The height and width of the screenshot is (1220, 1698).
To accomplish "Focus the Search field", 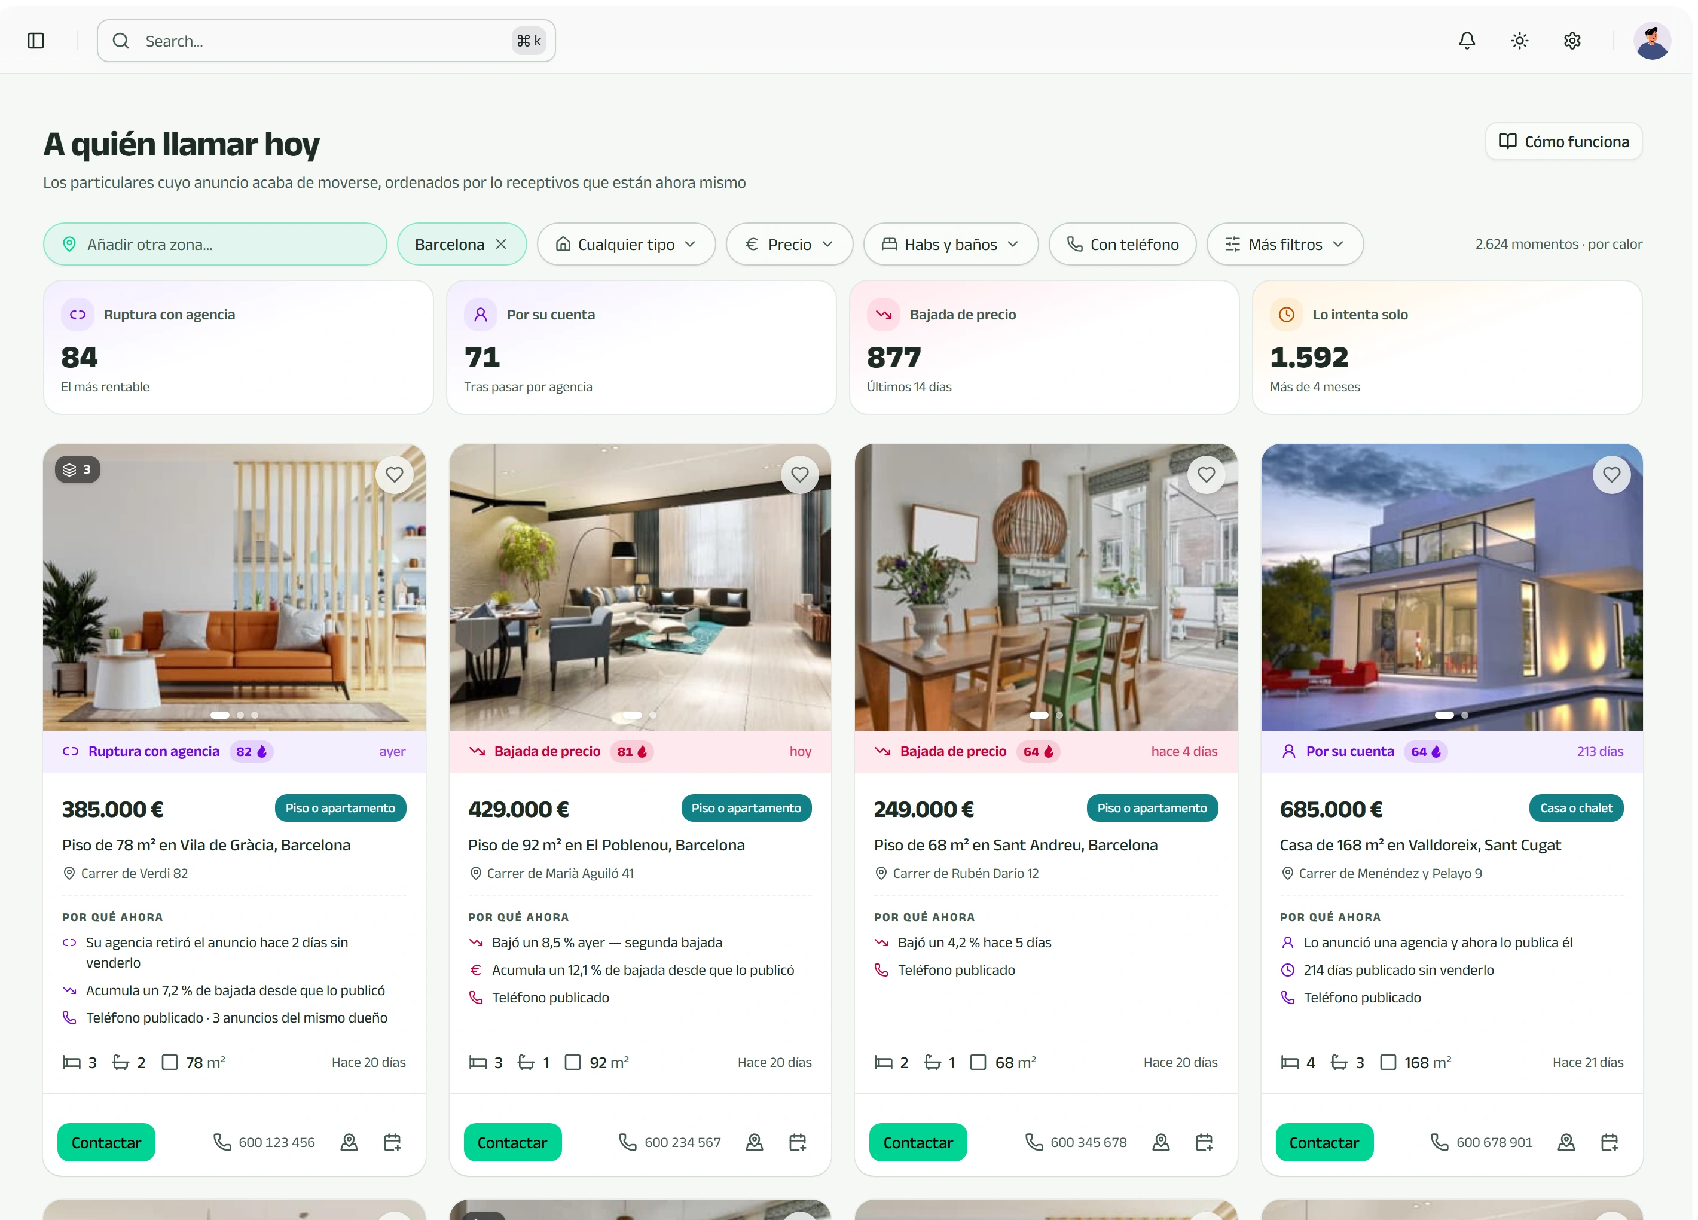I will tap(326, 41).
